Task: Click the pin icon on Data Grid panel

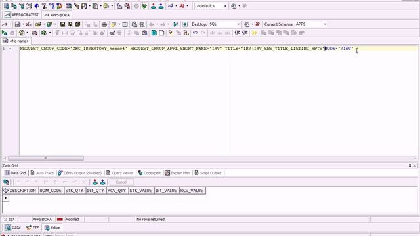Action: point(410,166)
